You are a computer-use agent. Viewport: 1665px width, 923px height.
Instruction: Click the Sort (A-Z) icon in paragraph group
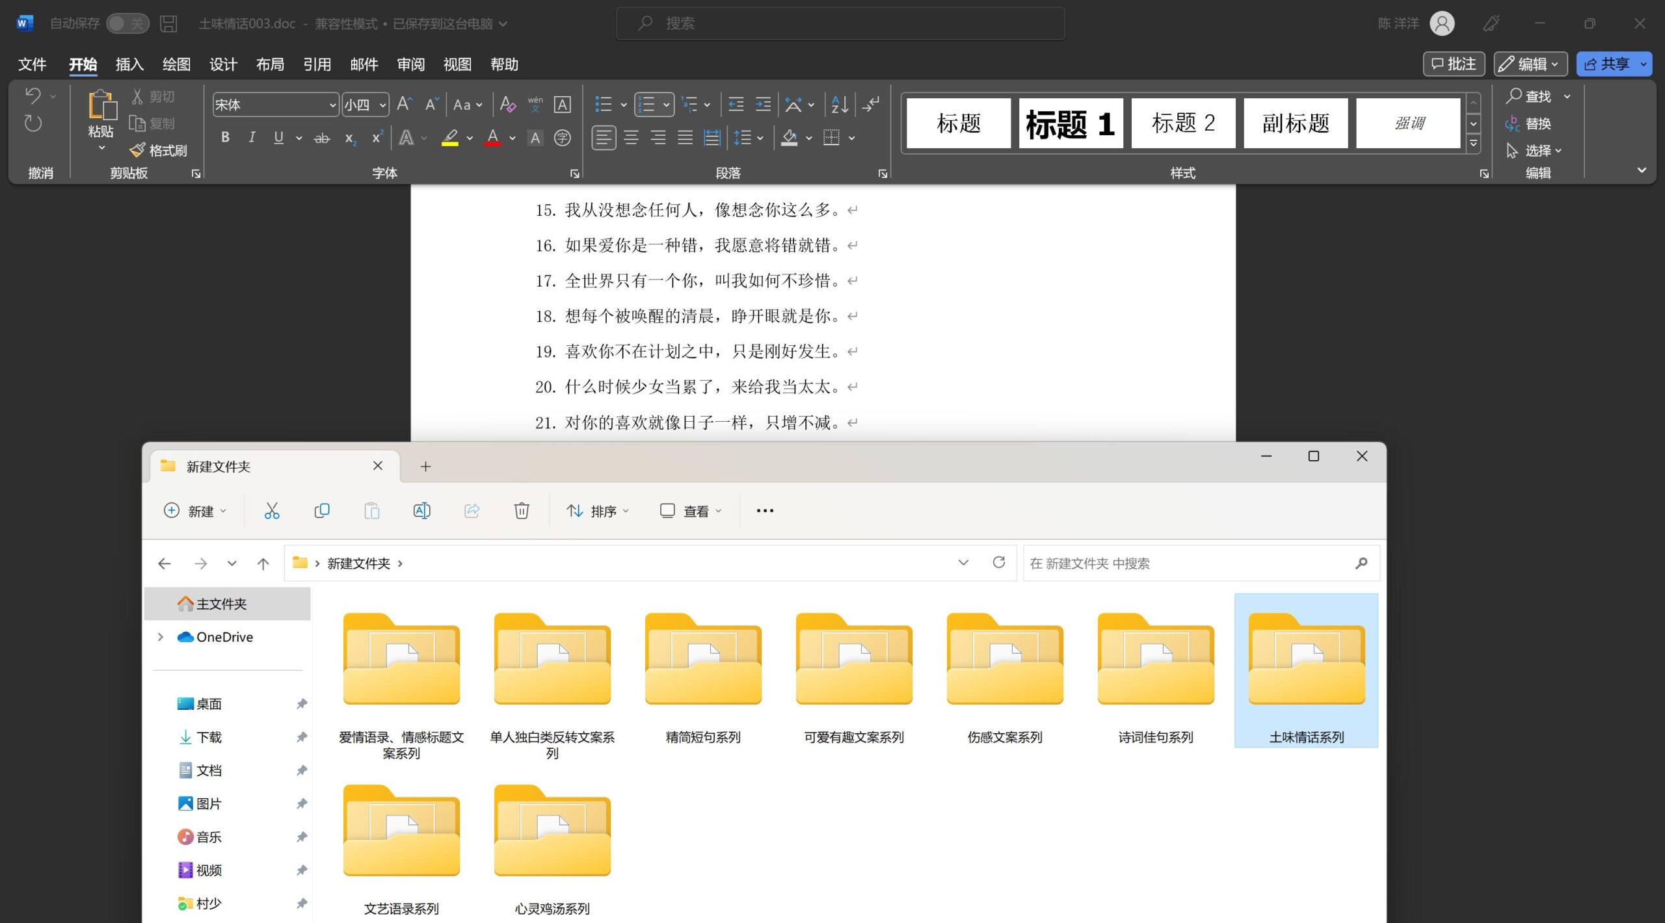tap(839, 105)
